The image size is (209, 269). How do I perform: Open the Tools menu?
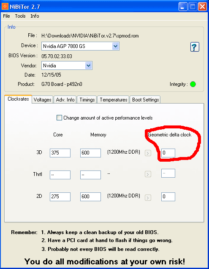click(20, 16)
